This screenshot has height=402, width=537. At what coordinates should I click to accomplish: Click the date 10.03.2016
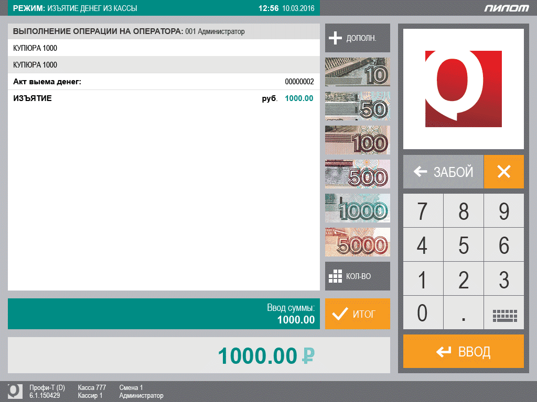click(x=298, y=8)
